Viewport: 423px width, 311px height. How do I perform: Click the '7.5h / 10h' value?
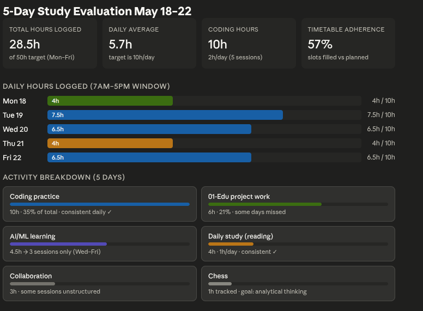[x=381, y=115]
